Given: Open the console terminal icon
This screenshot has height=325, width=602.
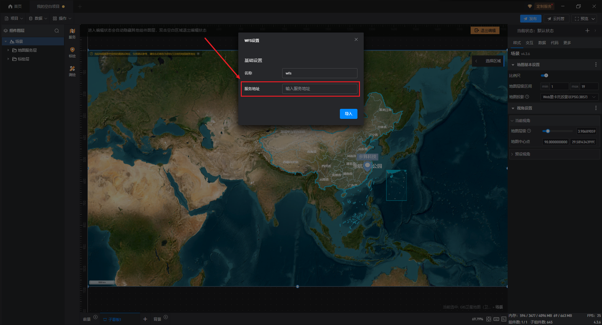Looking at the screenshot, I should tap(504, 319).
